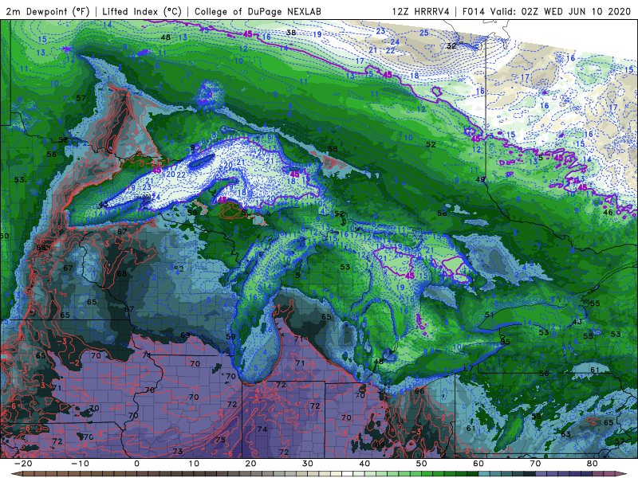Click the black 49 dewpoint value on the map
The height and width of the screenshot is (478, 638).
pos(481,179)
